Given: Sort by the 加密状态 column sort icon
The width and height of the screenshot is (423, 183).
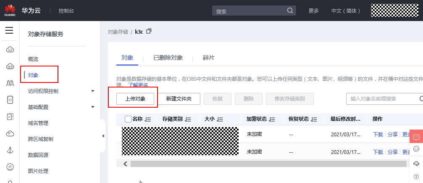Looking at the screenshot, I should pyautogui.click(x=272, y=119).
